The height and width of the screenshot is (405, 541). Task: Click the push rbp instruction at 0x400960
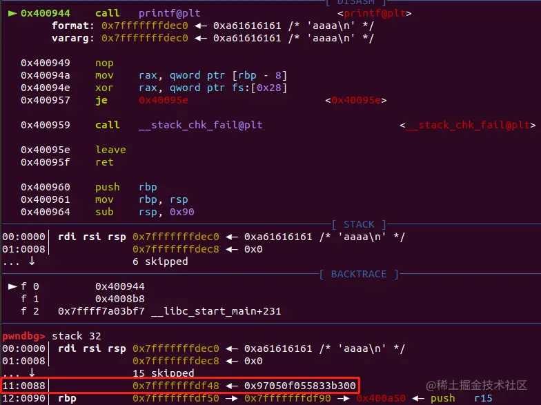pyautogui.click(x=126, y=187)
